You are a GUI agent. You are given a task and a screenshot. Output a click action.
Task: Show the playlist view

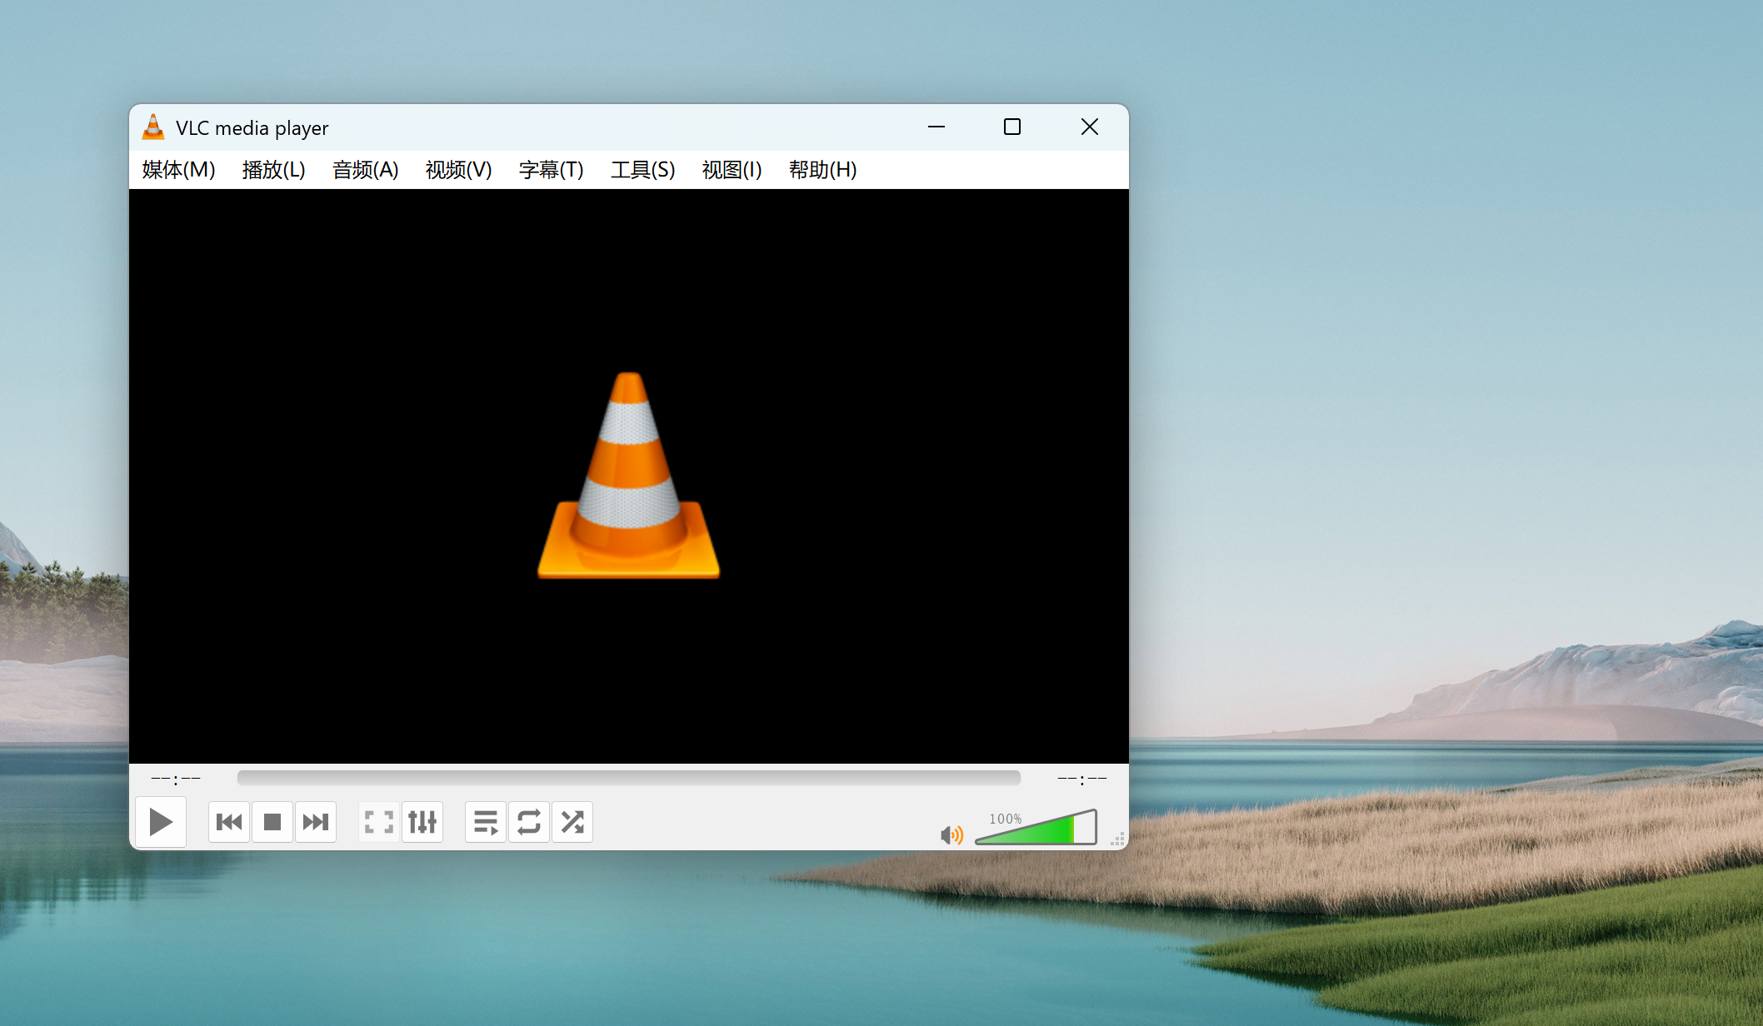click(486, 822)
